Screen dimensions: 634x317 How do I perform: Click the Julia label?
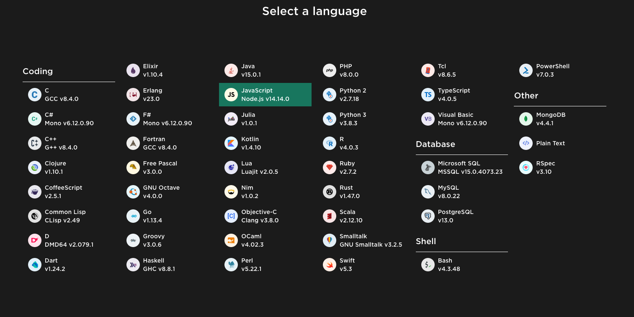tap(248, 115)
